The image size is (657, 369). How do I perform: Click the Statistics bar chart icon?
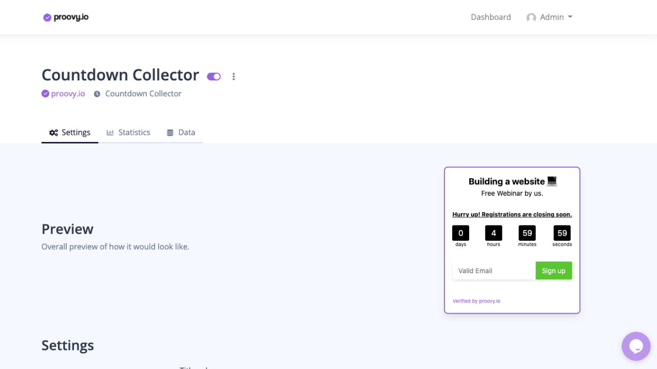(x=110, y=133)
